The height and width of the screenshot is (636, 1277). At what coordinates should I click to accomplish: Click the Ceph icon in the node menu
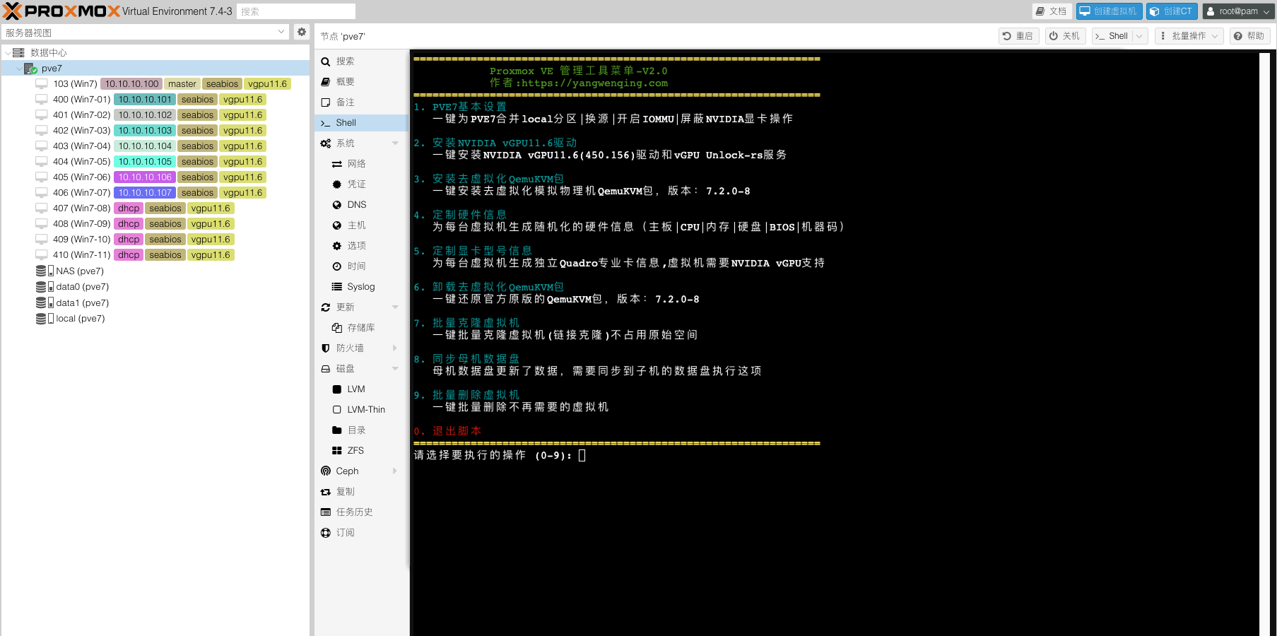[326, 471]
